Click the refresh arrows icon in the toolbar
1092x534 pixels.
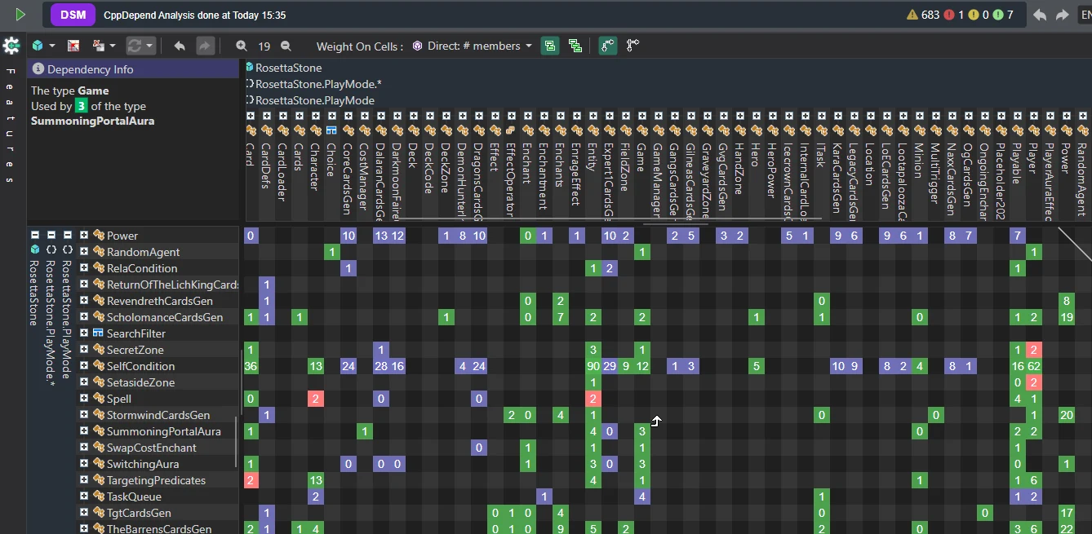135,46
